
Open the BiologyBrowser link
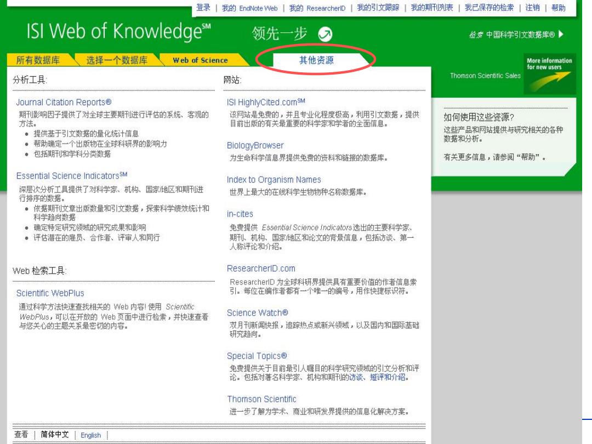coord(255,145)
